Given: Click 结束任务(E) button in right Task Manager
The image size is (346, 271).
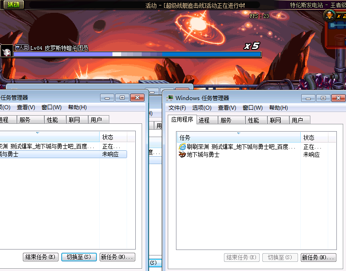Looking at the screenshot, I should point(242,257).
